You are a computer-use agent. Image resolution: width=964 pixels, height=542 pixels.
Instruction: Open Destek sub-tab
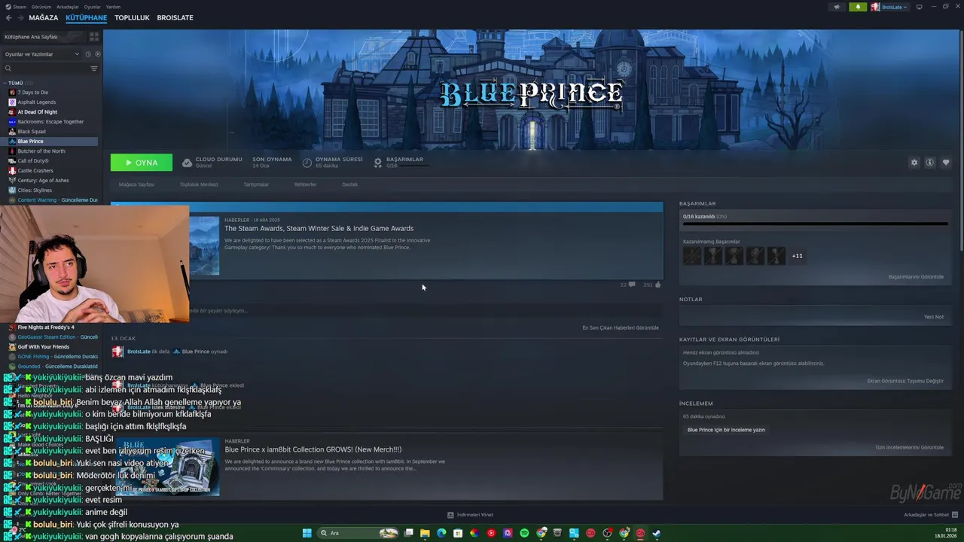pos(350,184)
